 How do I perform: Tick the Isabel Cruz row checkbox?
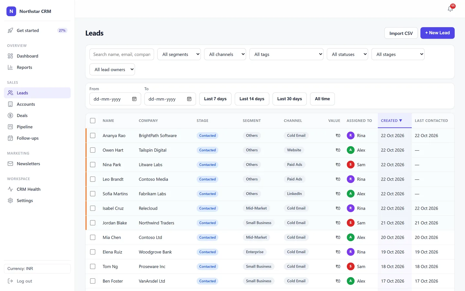coord(93,208)
